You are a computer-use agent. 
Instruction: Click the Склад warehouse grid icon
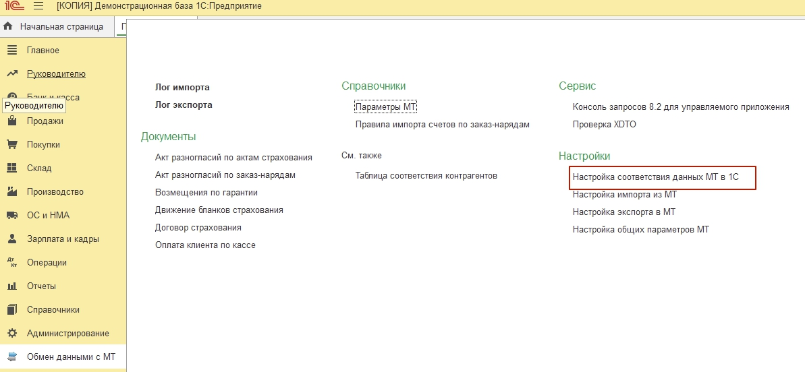click(11, 168)
